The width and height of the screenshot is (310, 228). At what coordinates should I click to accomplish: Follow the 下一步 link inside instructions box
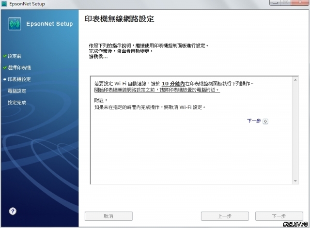click(254, 121)
